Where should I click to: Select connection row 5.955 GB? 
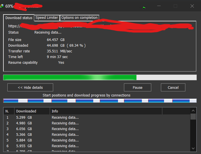coord(97,146)
